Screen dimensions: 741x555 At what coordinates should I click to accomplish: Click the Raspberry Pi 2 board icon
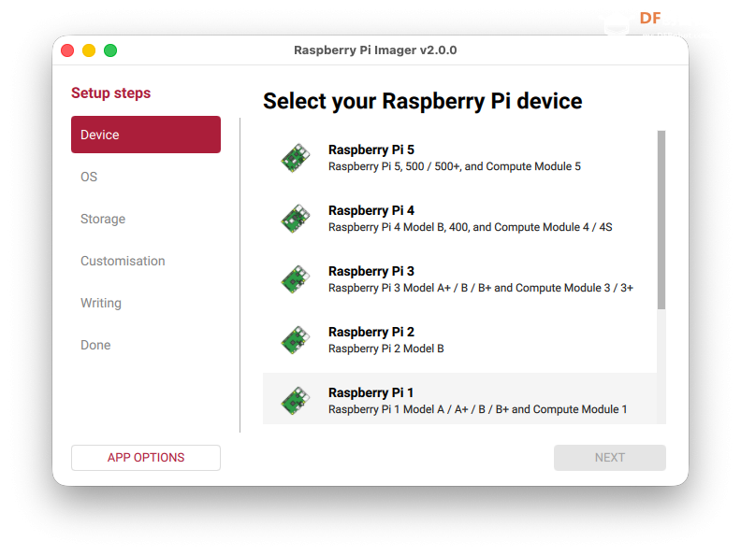pos(296,340)
